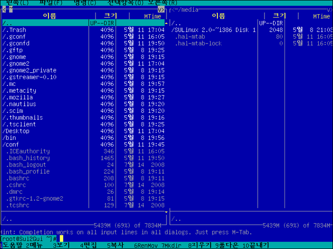Click the left panel history forward 'v>' arrow
The width and height of the screenshot is (333, 249).
pos(161,9)
